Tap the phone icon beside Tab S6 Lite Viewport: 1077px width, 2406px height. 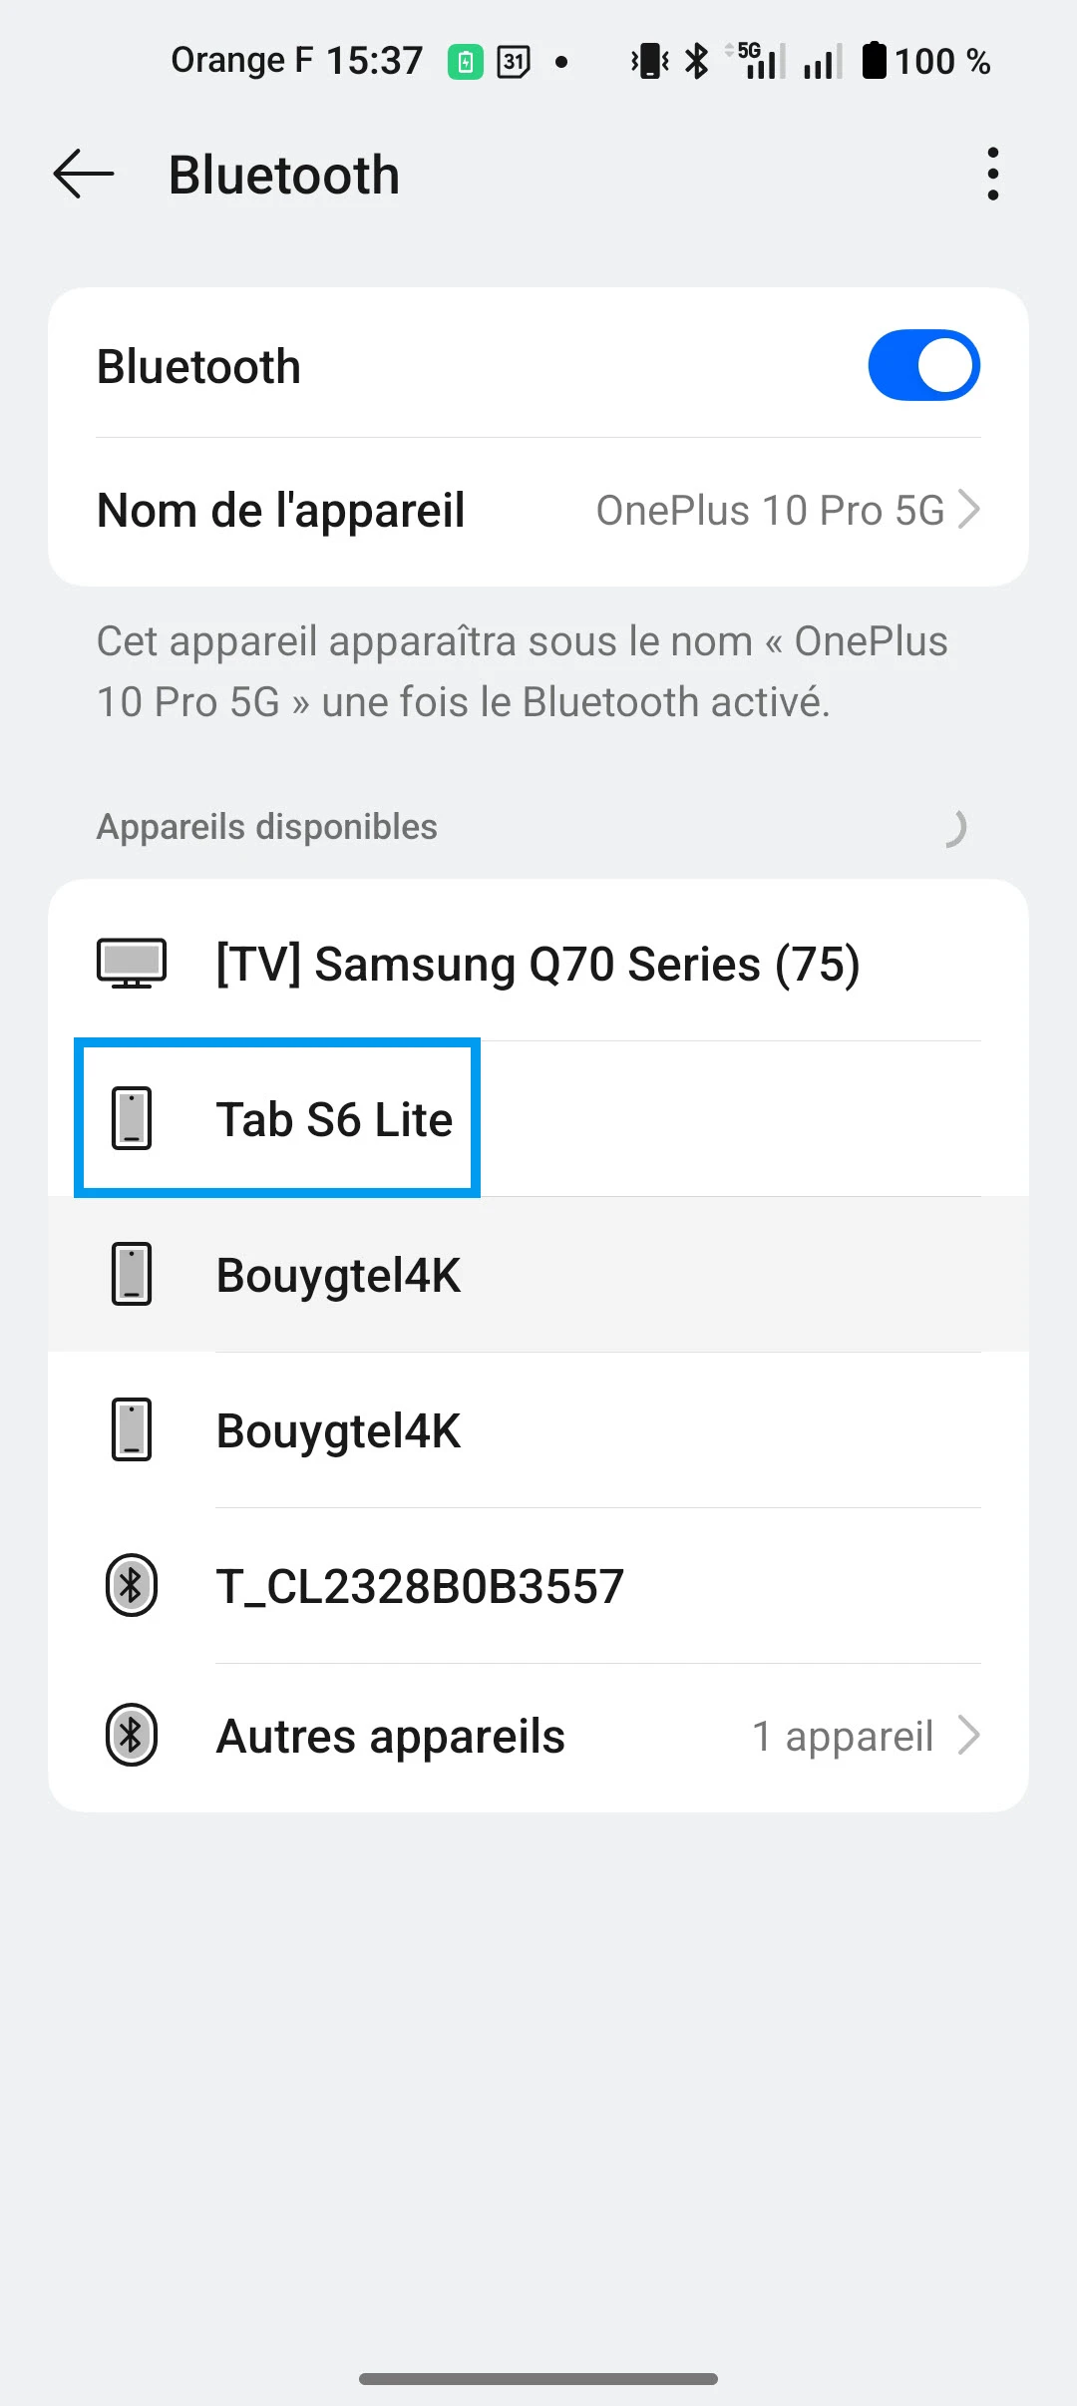click(132, 1118)
